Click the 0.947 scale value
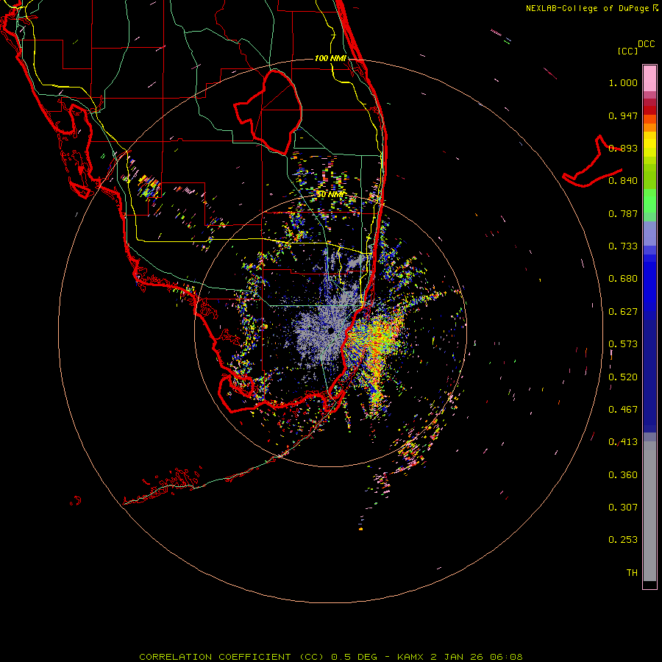This screenshot has width=662, height=662. click(623, 115)
